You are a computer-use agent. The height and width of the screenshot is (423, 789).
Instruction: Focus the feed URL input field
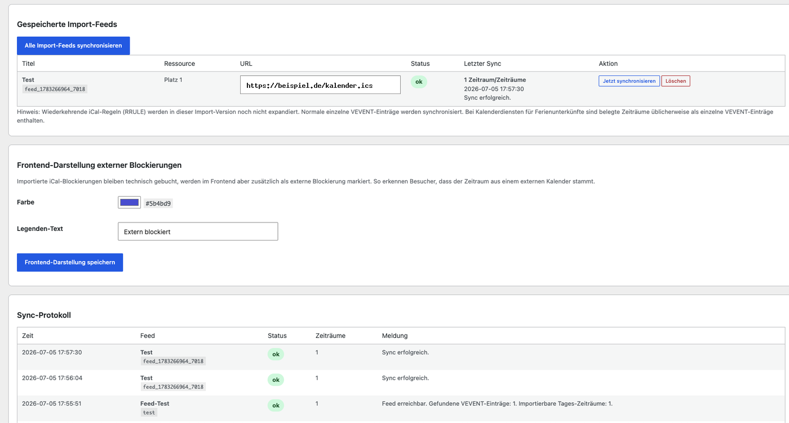[x=320, y=85]
